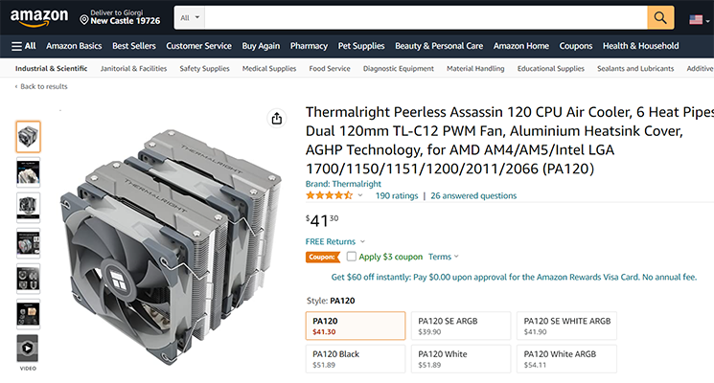This screenshot has width=714, height=383.
Task: Open Buy Again nav item
Action: (x=261, y=46)
